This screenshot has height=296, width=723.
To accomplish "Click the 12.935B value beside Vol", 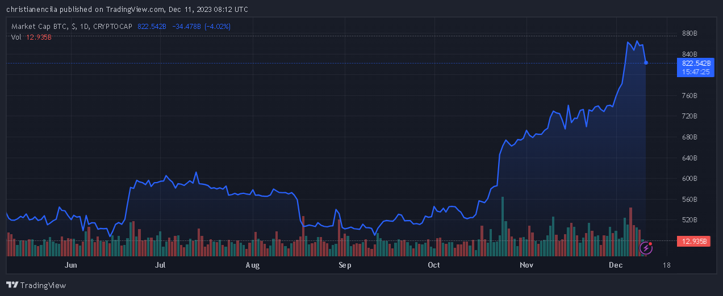I will 39,37.
